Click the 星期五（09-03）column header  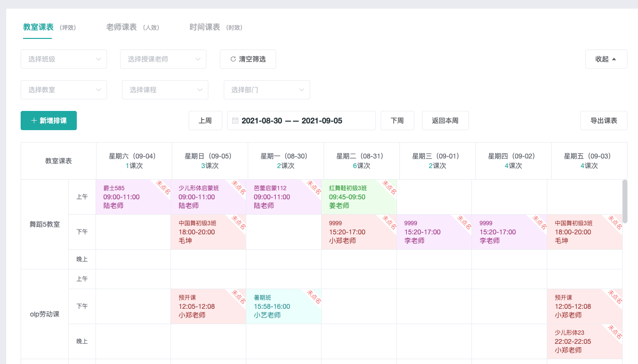pyautogui.click(x=589, y=161)
